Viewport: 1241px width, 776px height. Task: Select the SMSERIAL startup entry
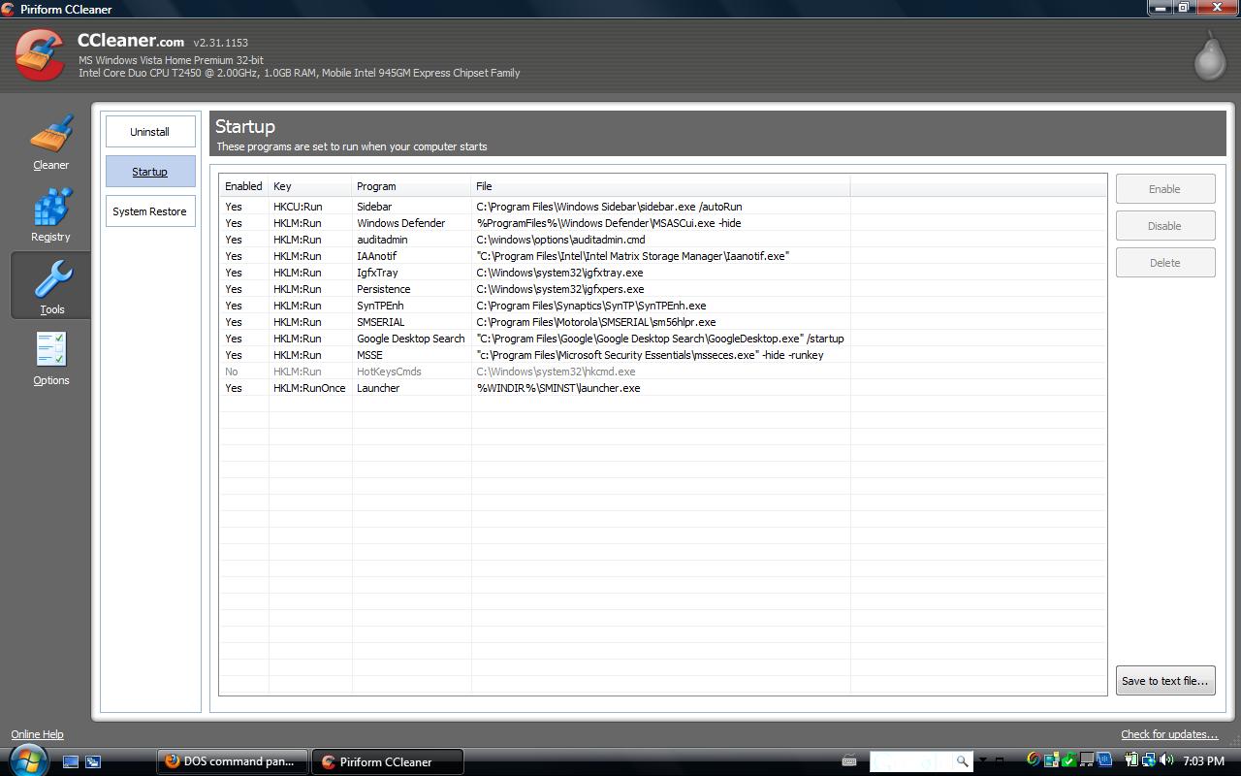663,322
